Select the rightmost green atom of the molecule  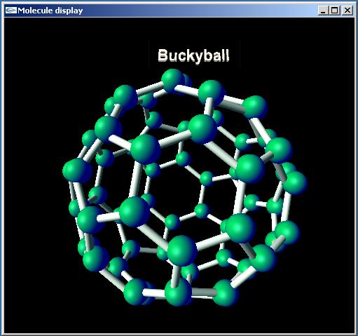pyautogui.click(x=295, y=183)
